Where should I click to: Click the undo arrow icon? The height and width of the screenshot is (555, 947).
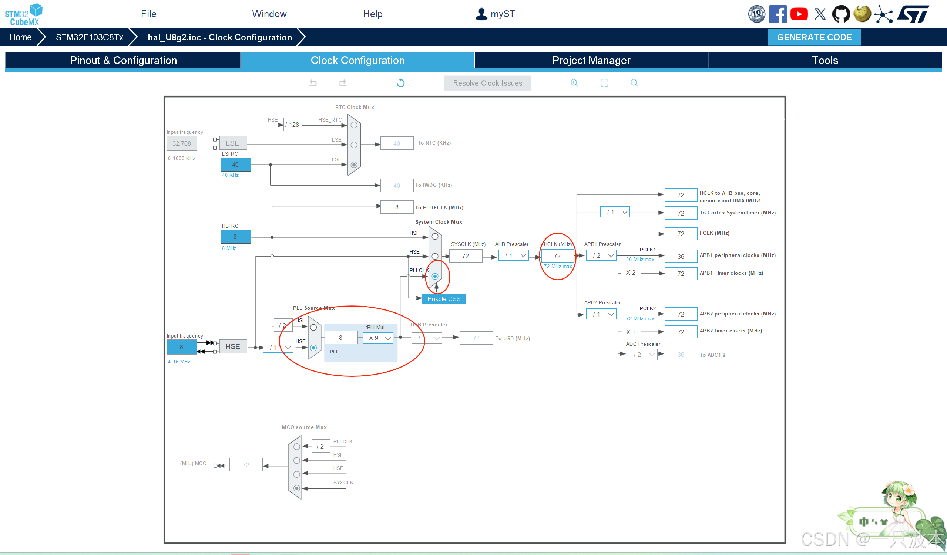[x=313, y=83]
